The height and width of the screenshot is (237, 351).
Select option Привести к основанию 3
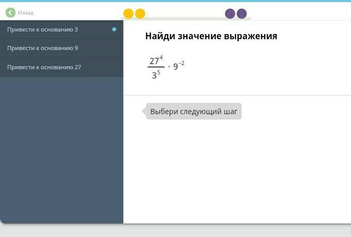click(x=61, y=29)
